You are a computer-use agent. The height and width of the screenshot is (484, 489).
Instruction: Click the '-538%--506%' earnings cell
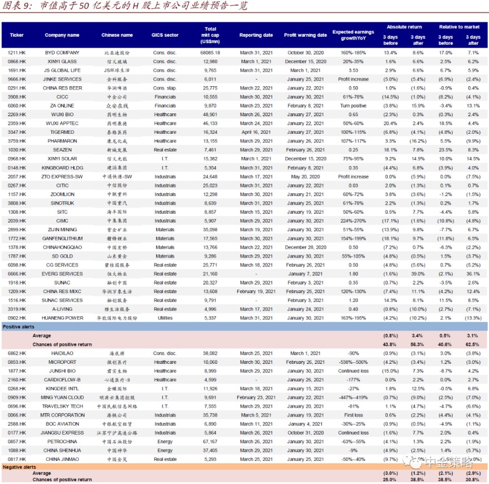[353, 362]
